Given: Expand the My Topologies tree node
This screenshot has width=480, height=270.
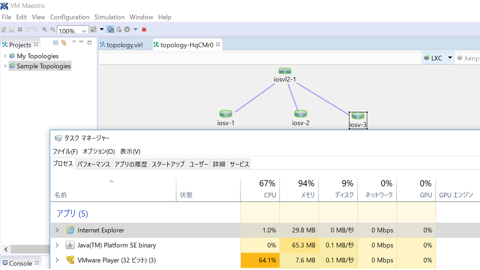Looking at the screenshot, I should click(5, 56).
